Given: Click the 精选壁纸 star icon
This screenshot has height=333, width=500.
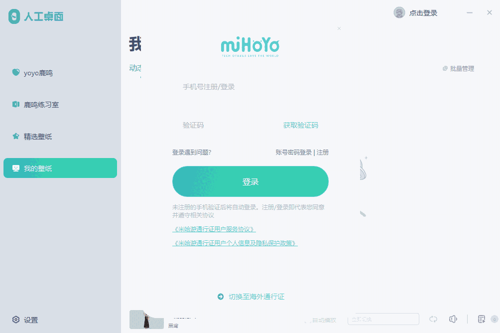Looking at the screenshot, I should [15, 136].
